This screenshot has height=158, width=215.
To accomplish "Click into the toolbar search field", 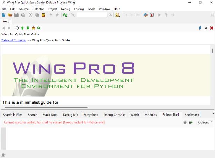I will [x=92, y=15].
